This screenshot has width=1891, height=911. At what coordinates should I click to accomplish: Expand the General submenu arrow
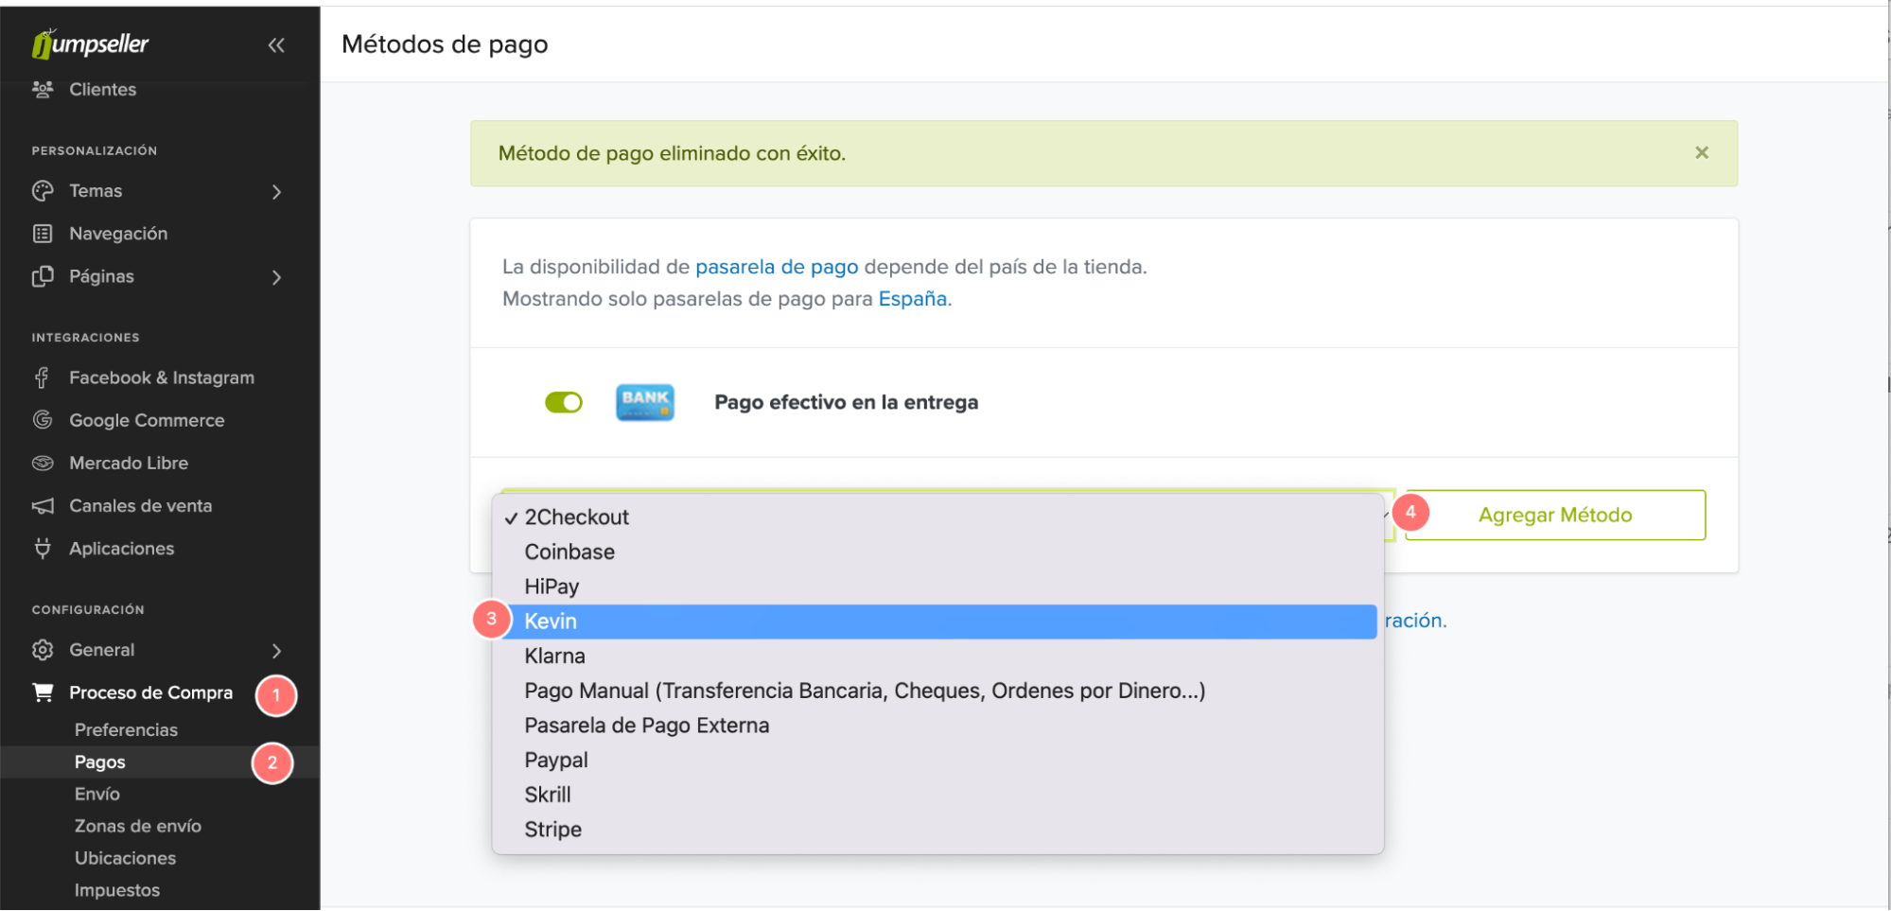click(x=276, y=651)
